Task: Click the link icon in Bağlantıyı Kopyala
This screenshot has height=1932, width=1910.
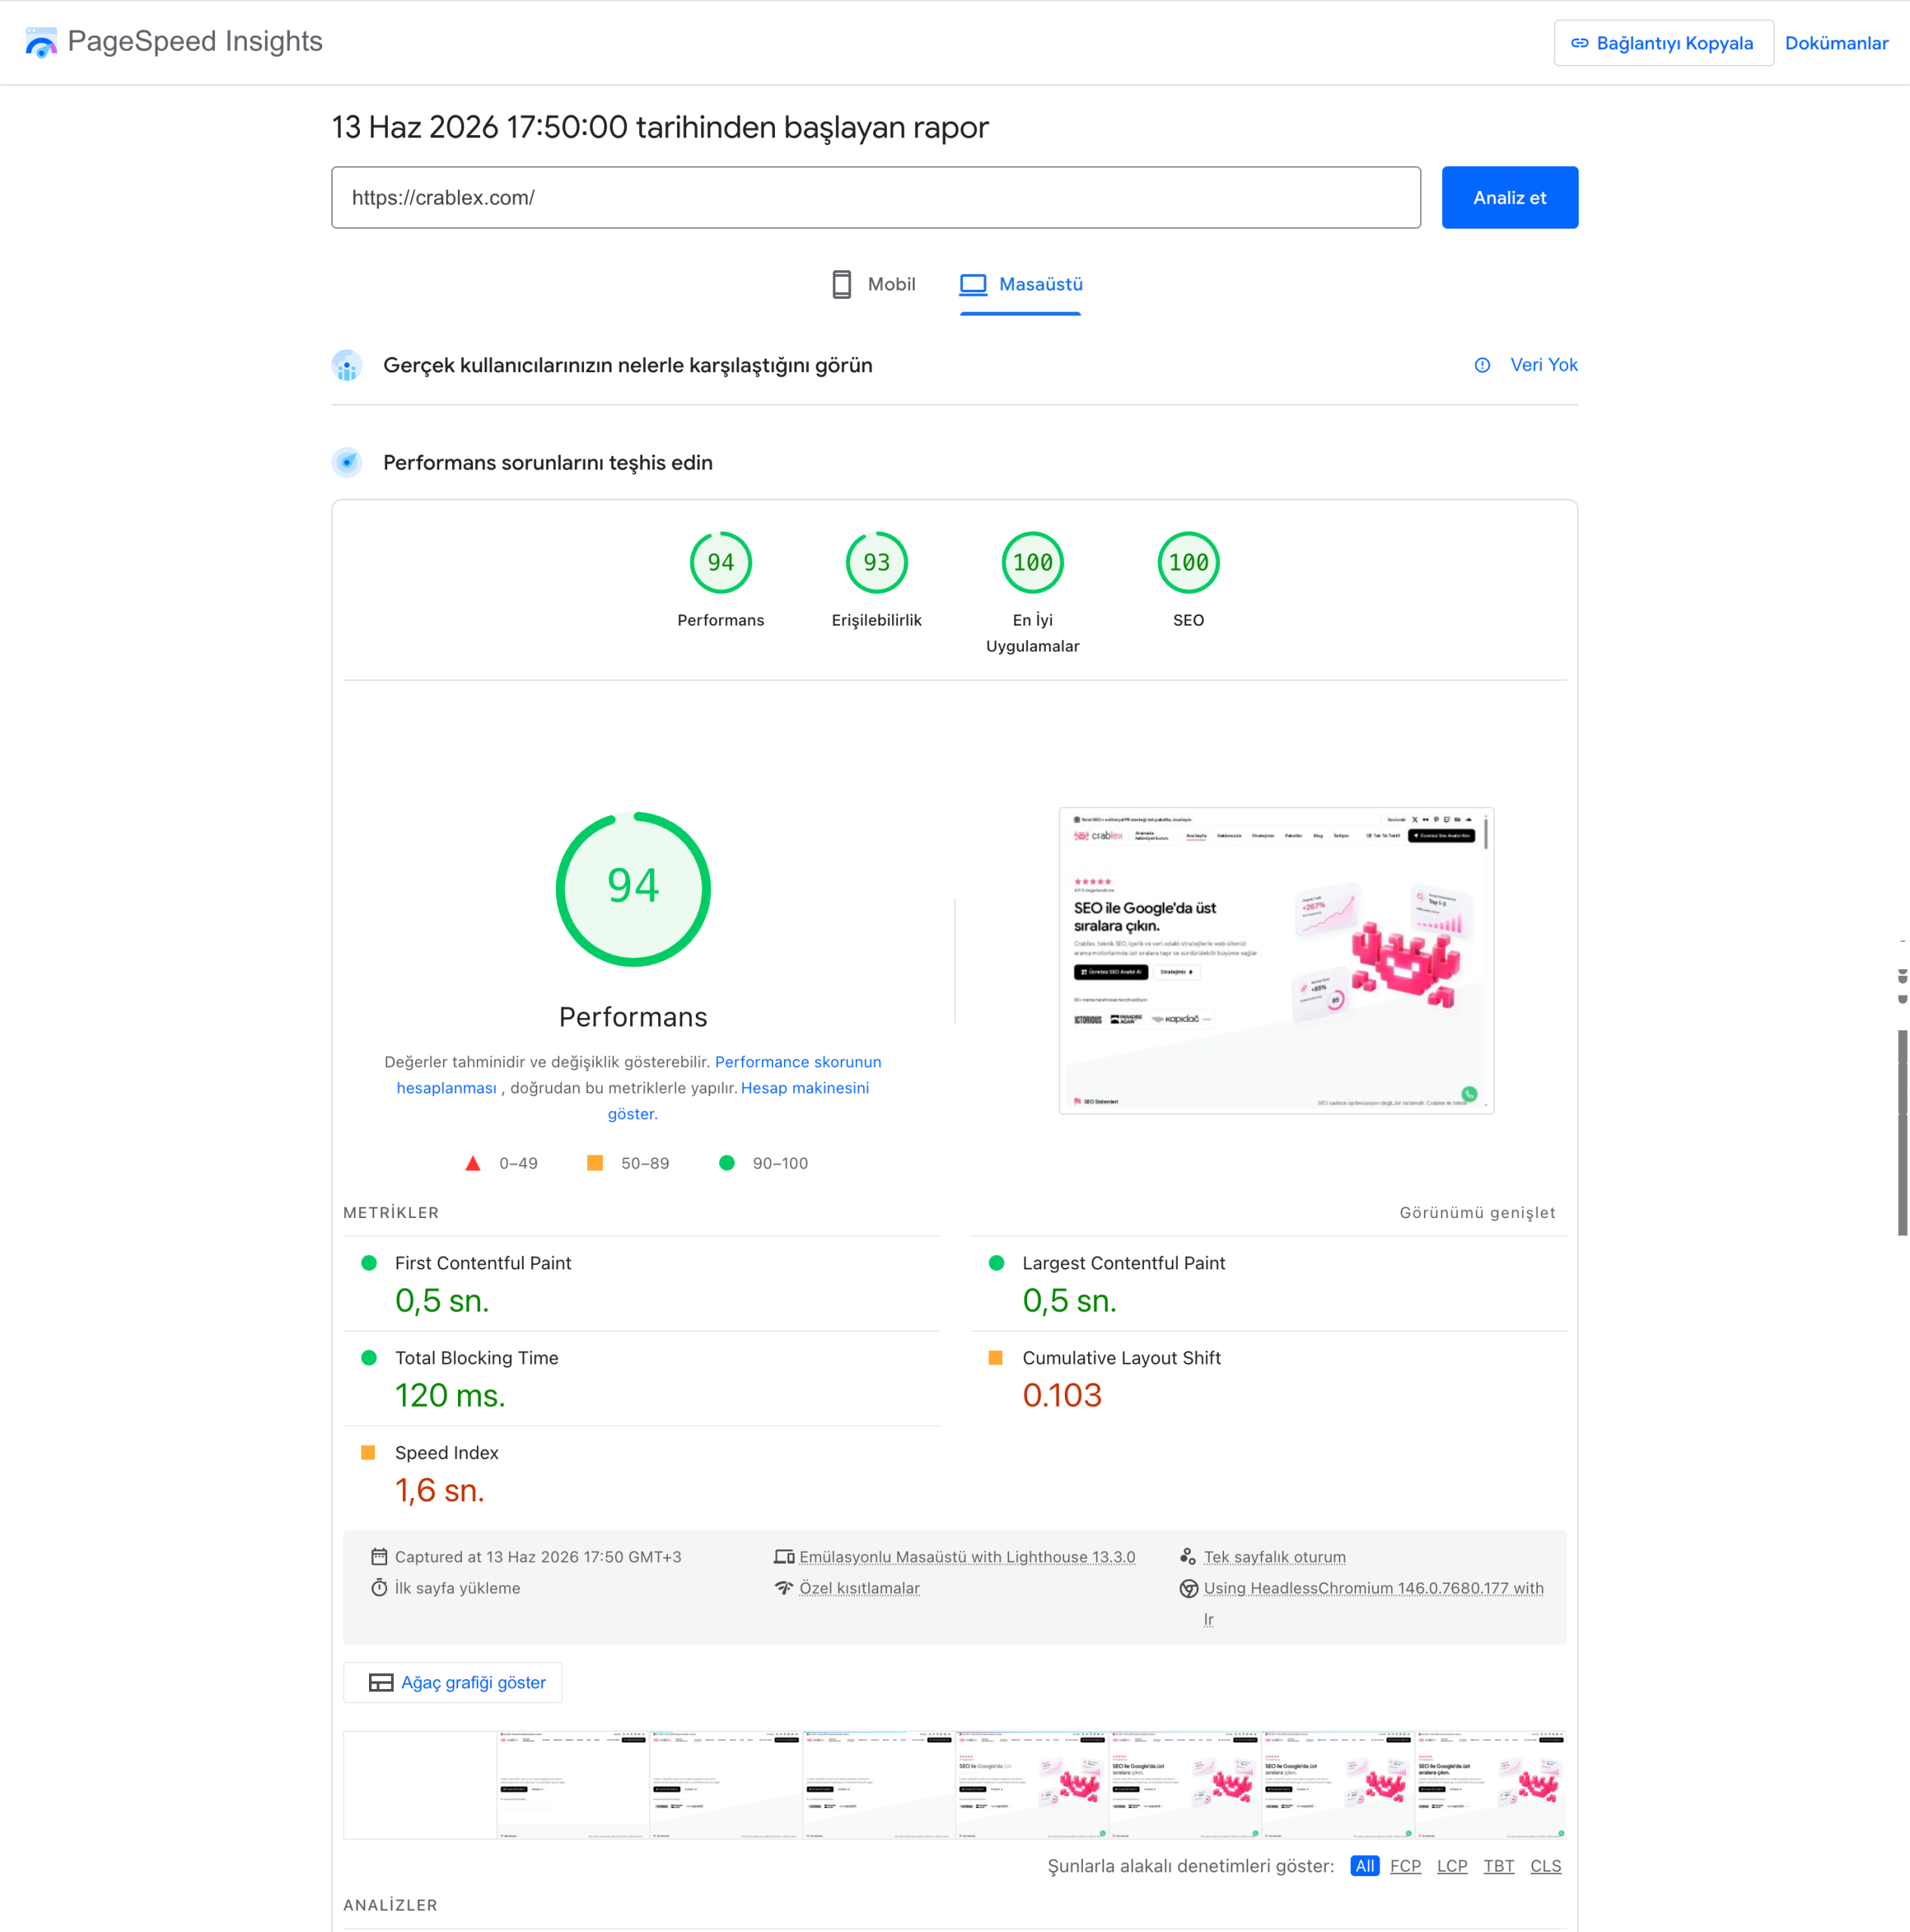Action: 1579,43
